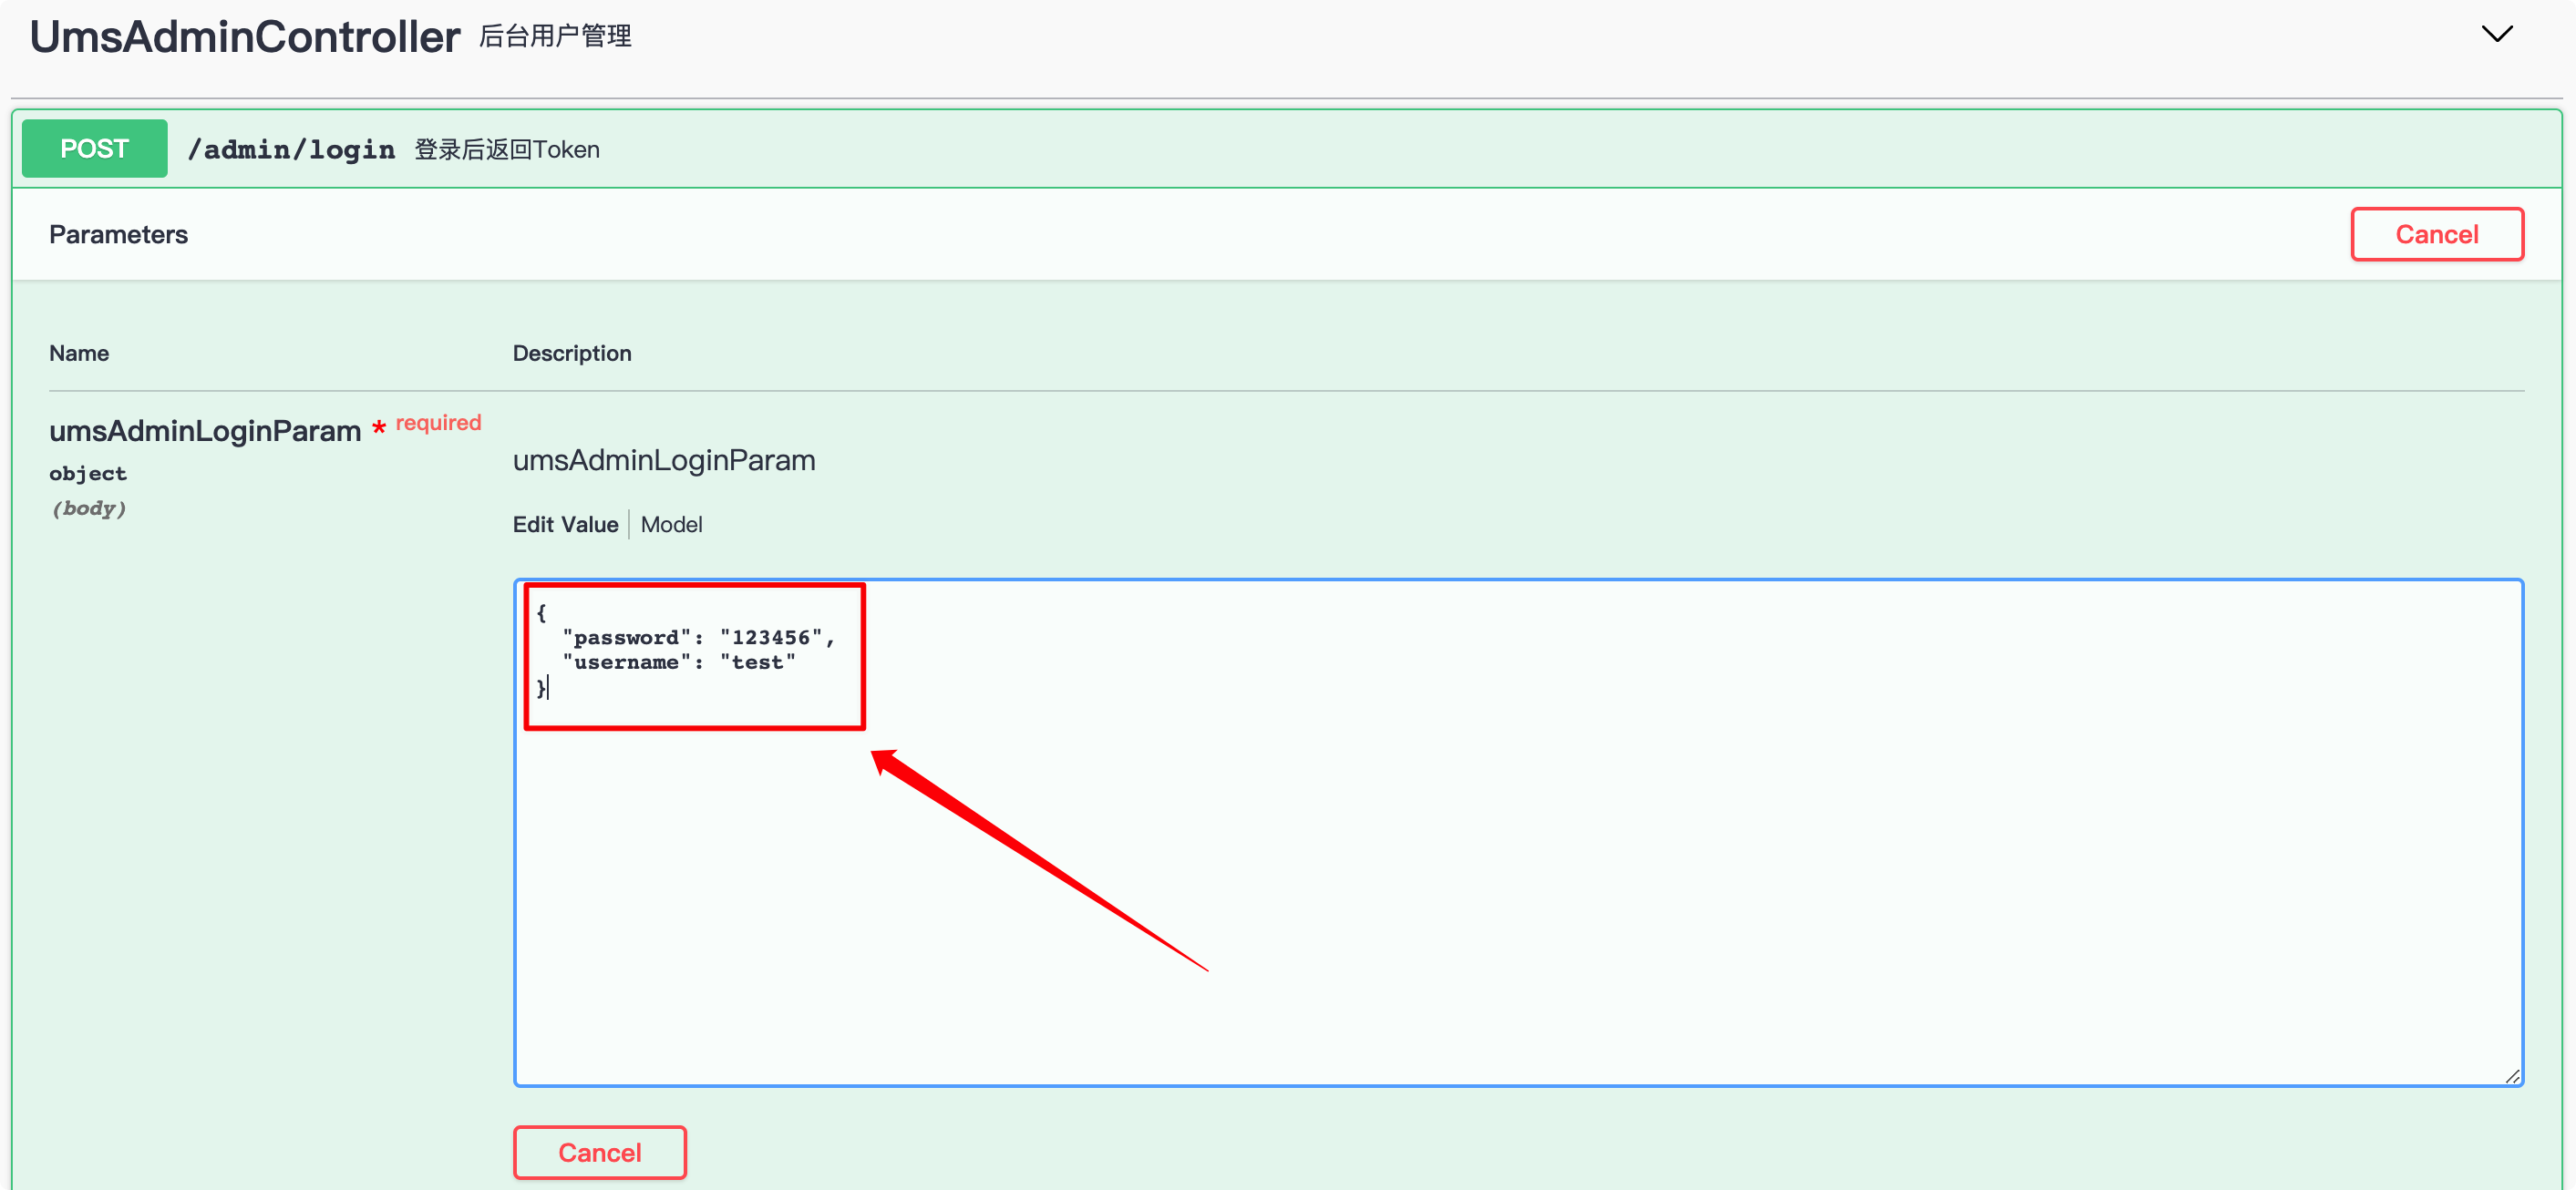Click the '后台用户管理' description text
The image size is (2576, 1190).
(x=555, y=36)
